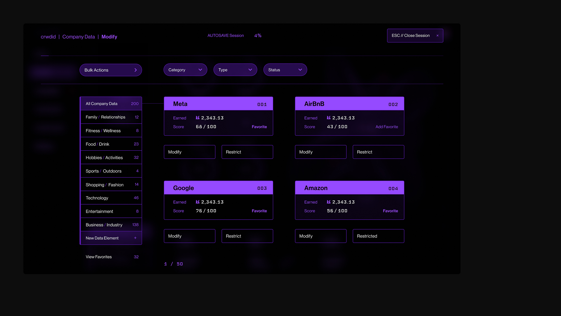
Task: Go to Company Data breadcrumb
Action: tap(79, 37)
